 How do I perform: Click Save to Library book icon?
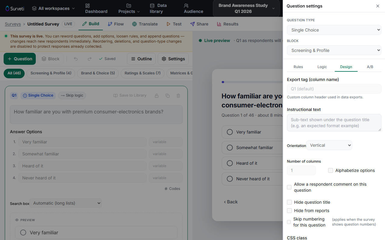(115, 96)
